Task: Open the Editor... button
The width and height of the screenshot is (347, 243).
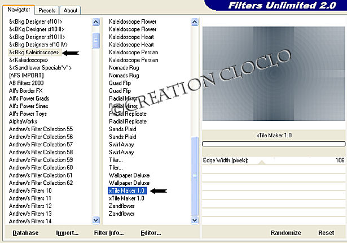Action: click(151, 233)
